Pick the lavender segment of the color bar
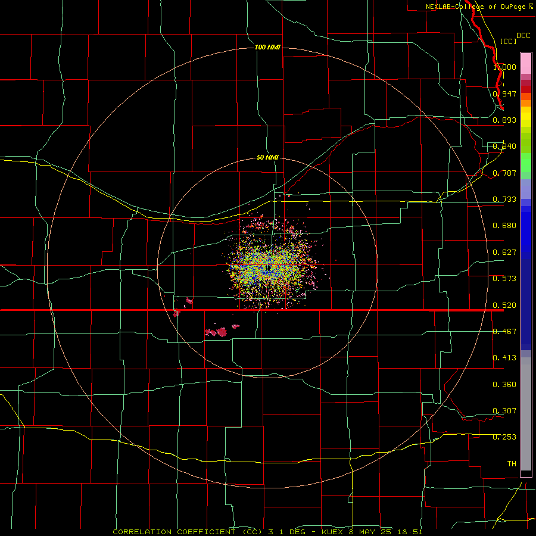The width and height of the screenshot is (536, 536). click(x=526, y=189)
